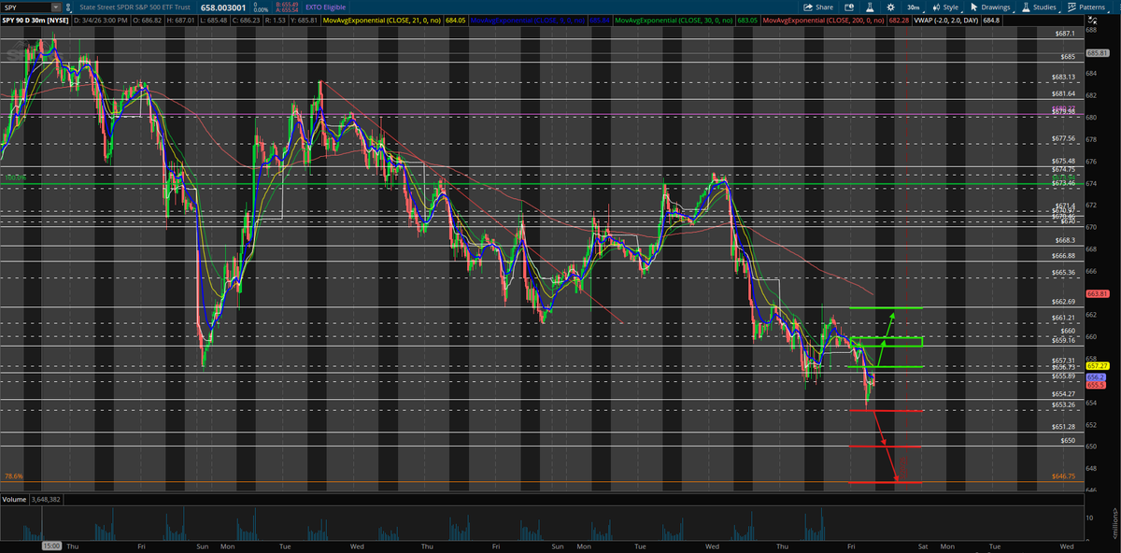Click the flask icon next to settings gear

tap(872, 7)
